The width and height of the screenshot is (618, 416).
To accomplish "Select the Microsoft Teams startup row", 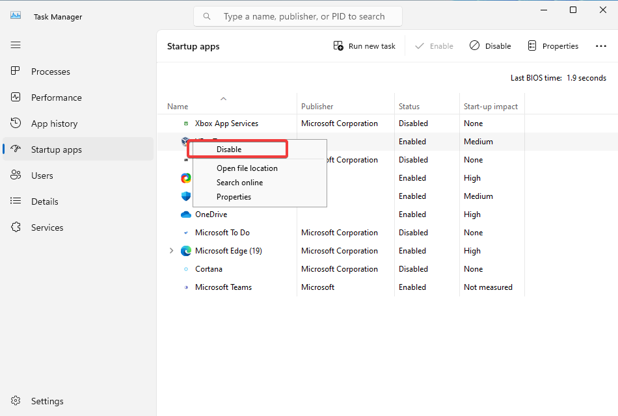I will coord(223,287).
